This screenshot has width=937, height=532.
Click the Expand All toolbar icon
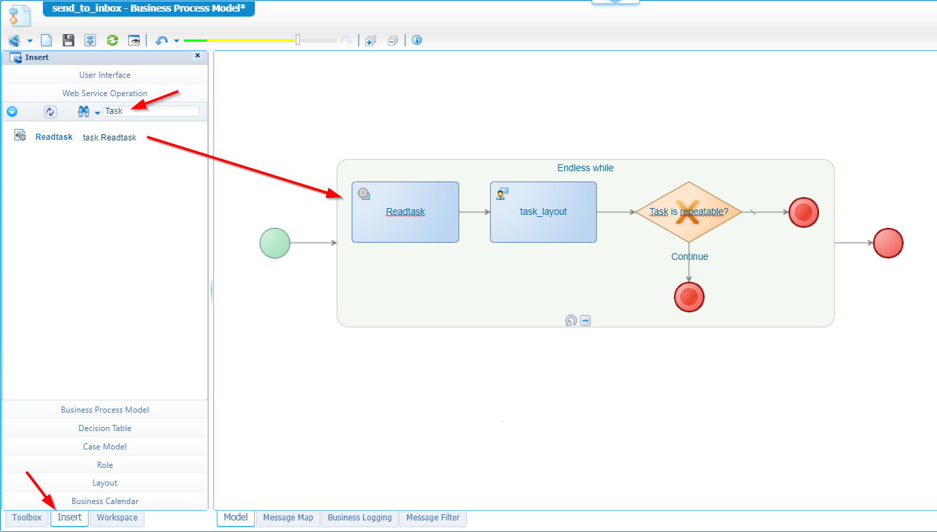tap(371, 40)
